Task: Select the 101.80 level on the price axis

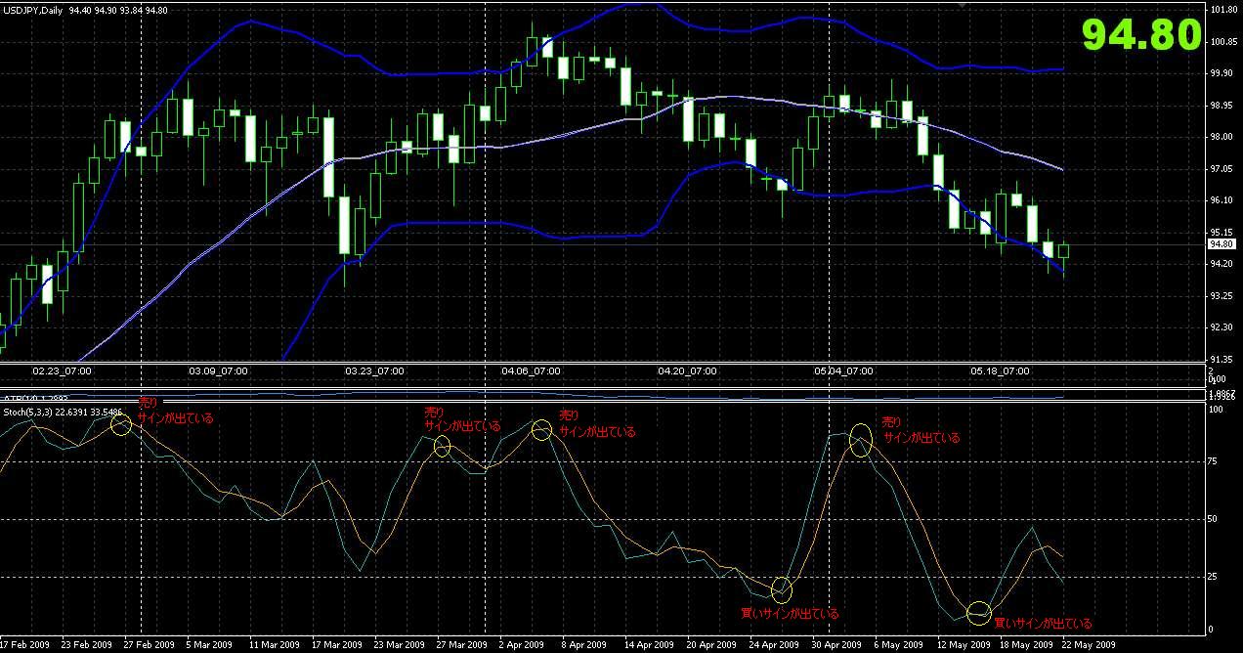Action: 1222,10
